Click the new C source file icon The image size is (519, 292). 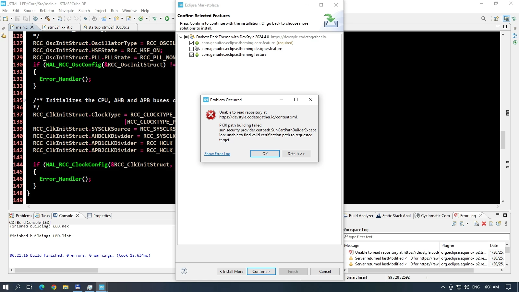pyautogui.click(x=129, y=18)
